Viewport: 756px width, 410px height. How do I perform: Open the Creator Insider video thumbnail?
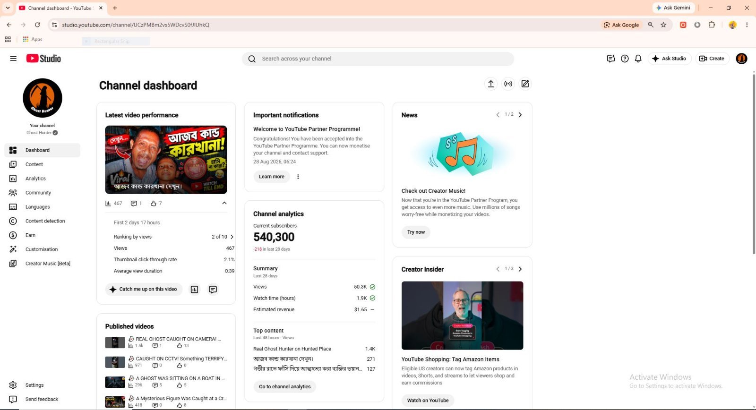point(462,316)
